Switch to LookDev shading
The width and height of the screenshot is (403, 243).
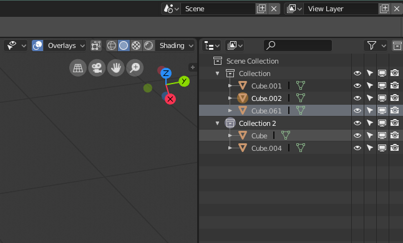136,45
